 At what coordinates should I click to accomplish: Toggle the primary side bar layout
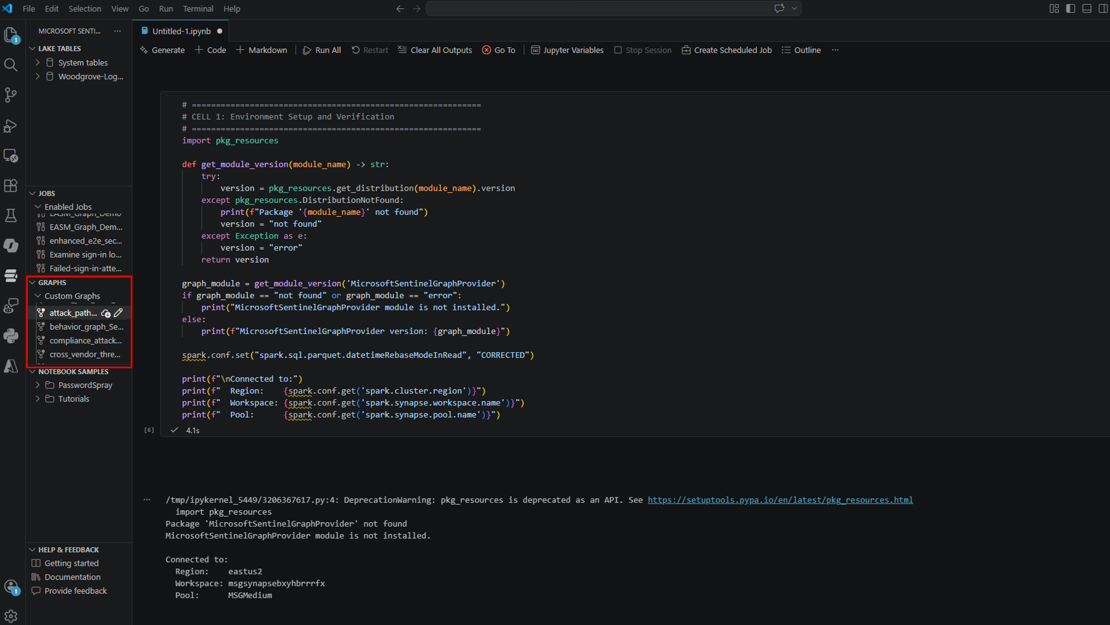tap(1071, 8)
